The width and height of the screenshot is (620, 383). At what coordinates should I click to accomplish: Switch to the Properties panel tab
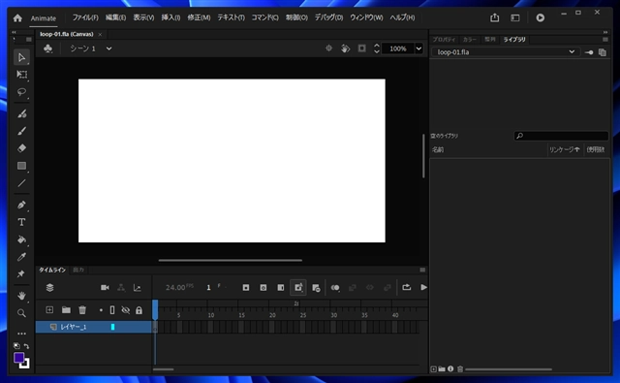click(444, 40)
